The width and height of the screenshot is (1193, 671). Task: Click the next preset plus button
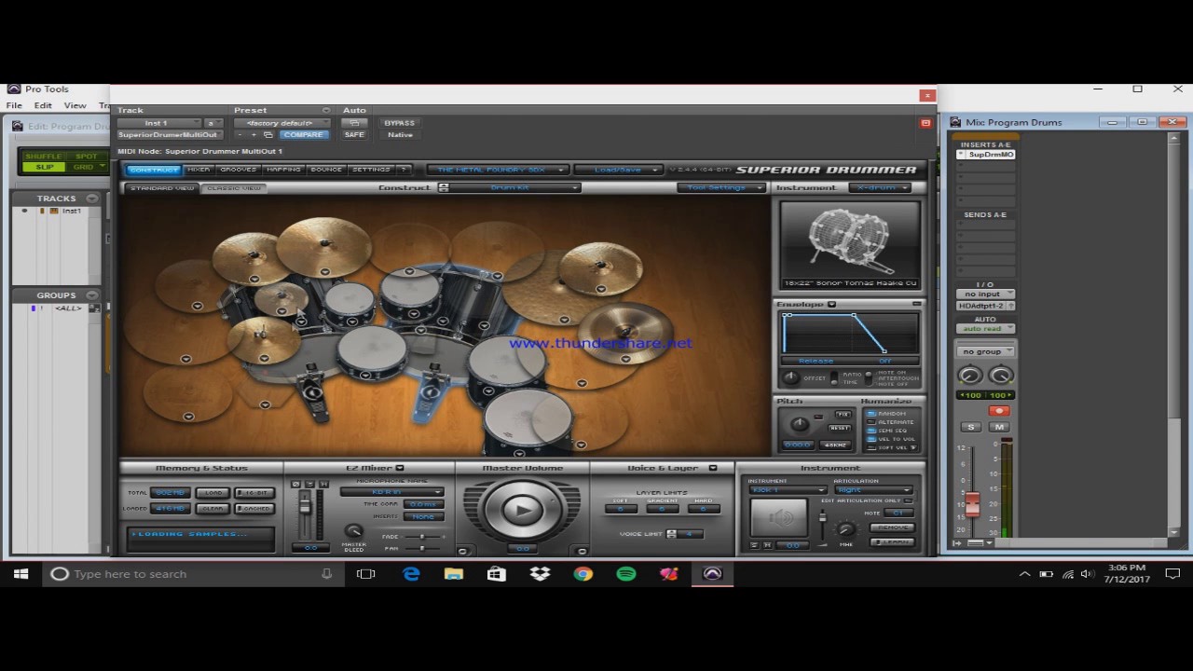254,134
